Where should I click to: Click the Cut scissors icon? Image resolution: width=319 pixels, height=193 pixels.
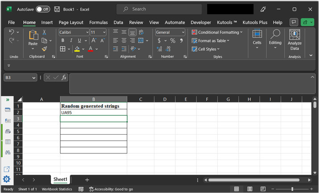click(x=45, y=33)
